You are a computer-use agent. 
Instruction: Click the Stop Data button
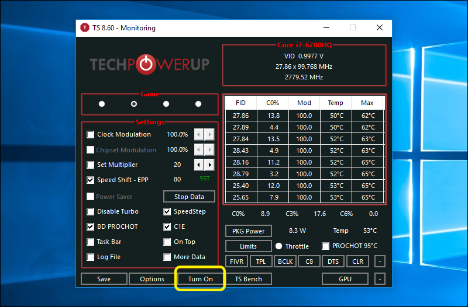189,197
